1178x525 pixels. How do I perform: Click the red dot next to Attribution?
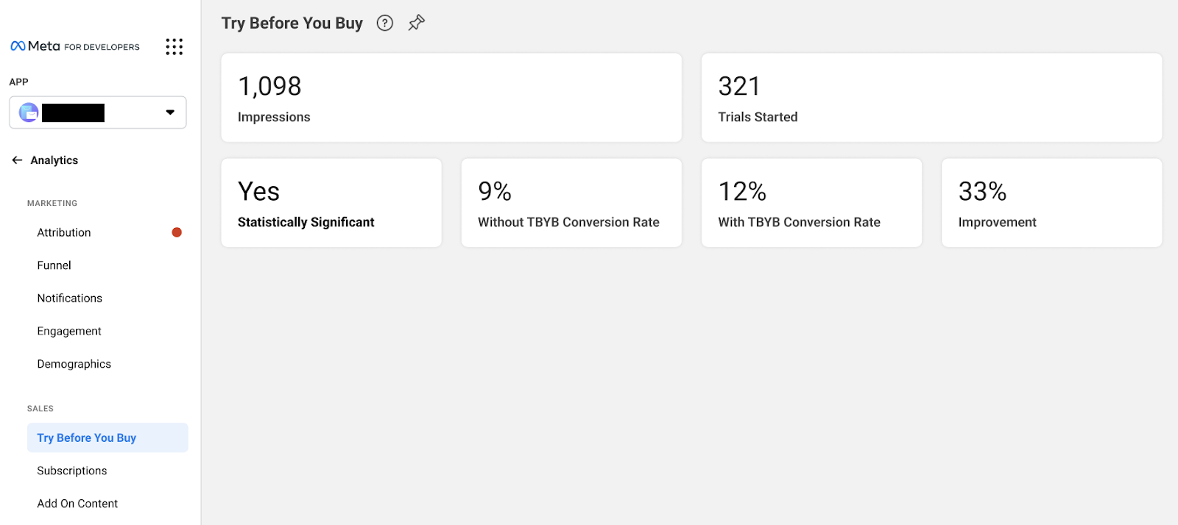(x=177, y=232)
